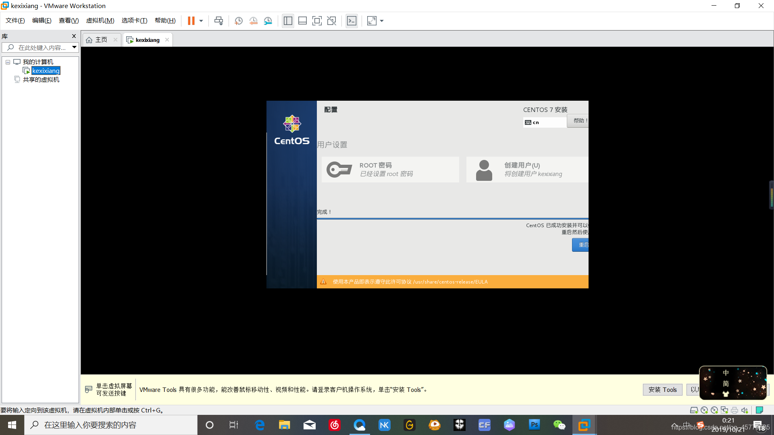Open the library search filter dropdown
Image resolution: width=774 pixels, height=435 pixels.
(74, 48)
